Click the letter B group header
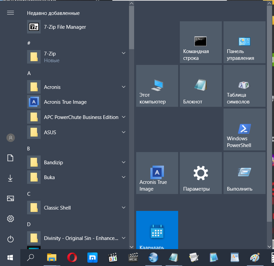 tap(29, 149)
